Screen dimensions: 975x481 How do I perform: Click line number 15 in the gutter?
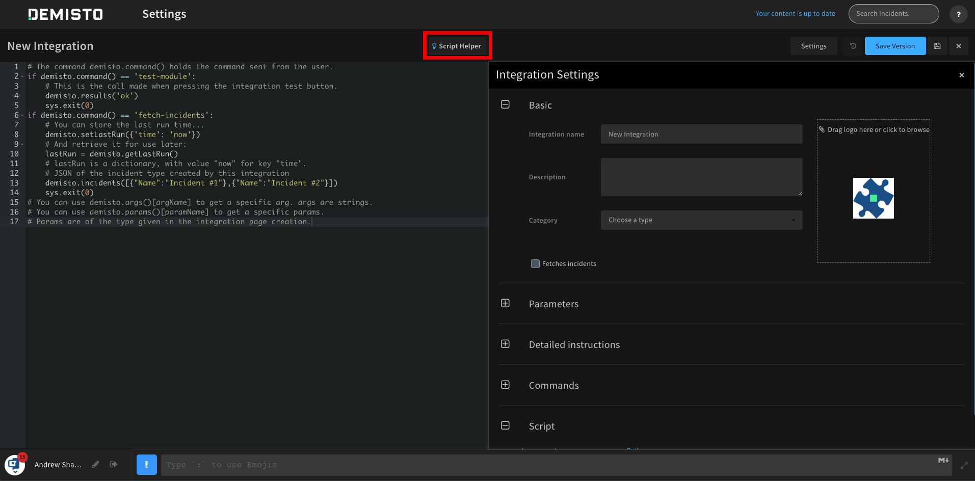[14, 202]
